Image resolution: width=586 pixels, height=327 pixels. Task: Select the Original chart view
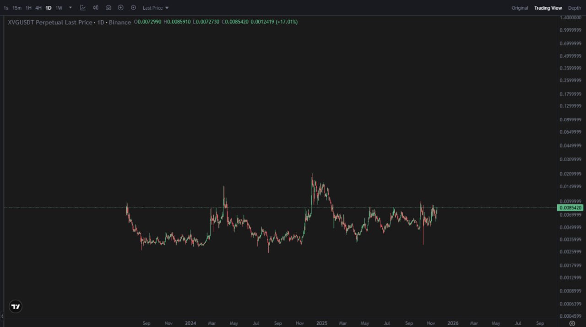(520, 8)
